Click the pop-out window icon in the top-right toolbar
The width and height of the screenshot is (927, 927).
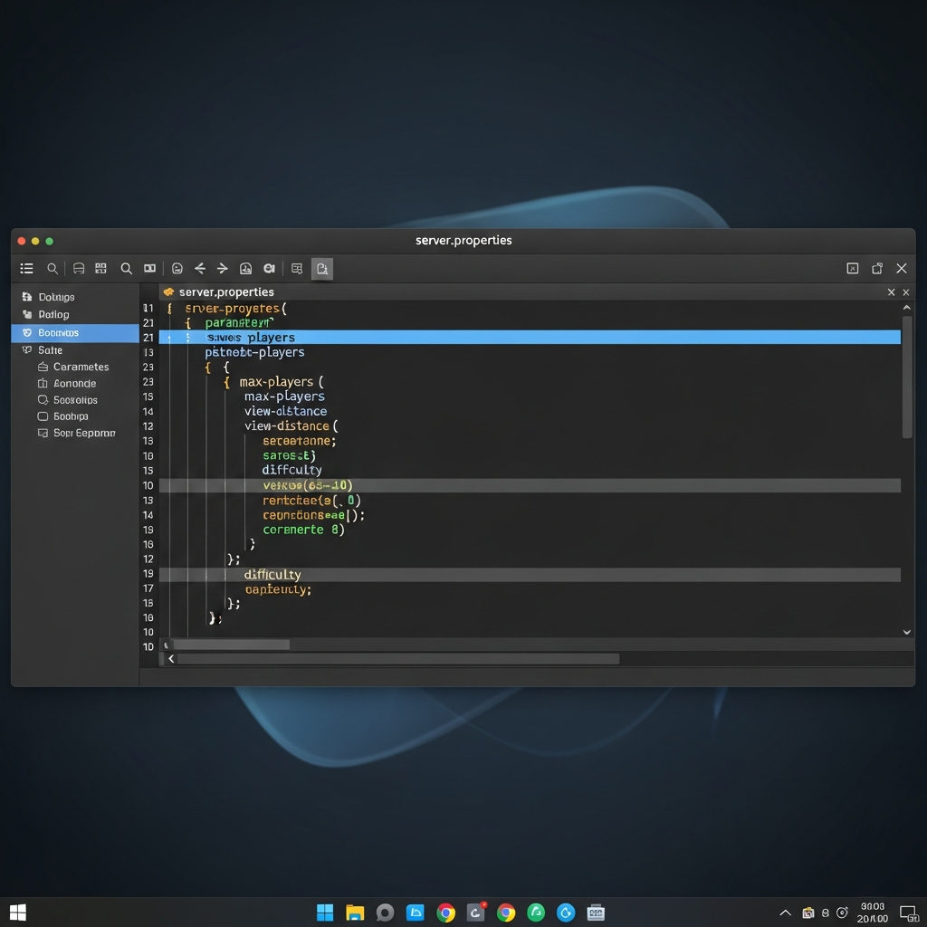(877, 268)
